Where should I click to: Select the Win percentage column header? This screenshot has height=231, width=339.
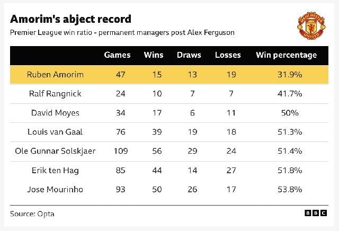pos(287,55)
